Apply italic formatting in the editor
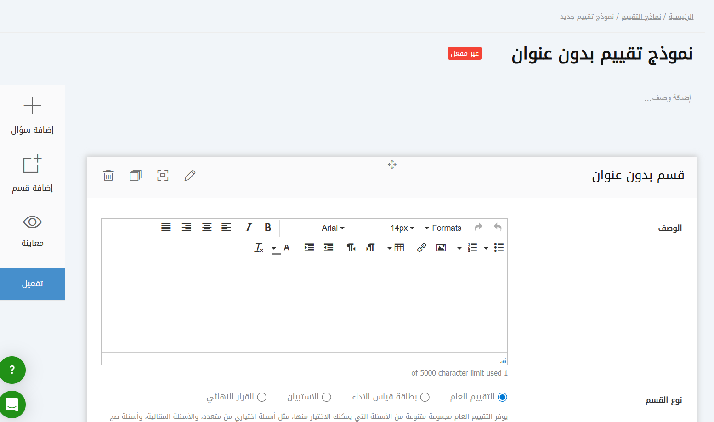This screenshot has width=714, height=422. pyautogui.click(x=249, y=228)
